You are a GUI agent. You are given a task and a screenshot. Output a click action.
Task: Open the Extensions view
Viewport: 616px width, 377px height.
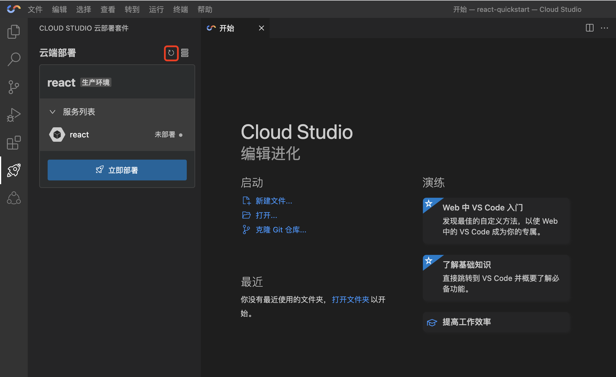click(14, 143)
